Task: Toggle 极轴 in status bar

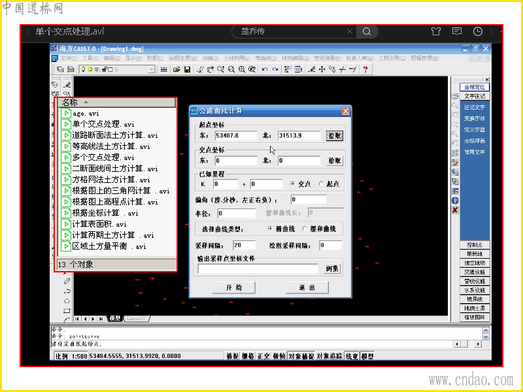Action: tap(279, 356)
